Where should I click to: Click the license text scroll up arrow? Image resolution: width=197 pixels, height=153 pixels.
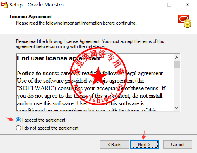click(176, 58)
